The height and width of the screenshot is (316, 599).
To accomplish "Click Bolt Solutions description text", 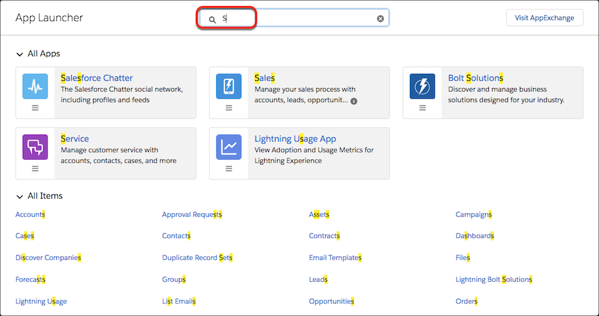I will pyautogui.click(x=506, y=95).
